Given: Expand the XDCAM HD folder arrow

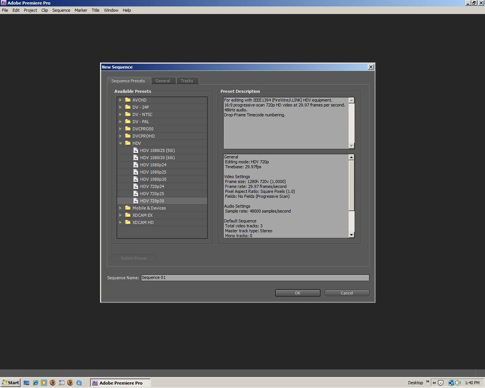Looking at the screenshot, I should coord(120,222).
